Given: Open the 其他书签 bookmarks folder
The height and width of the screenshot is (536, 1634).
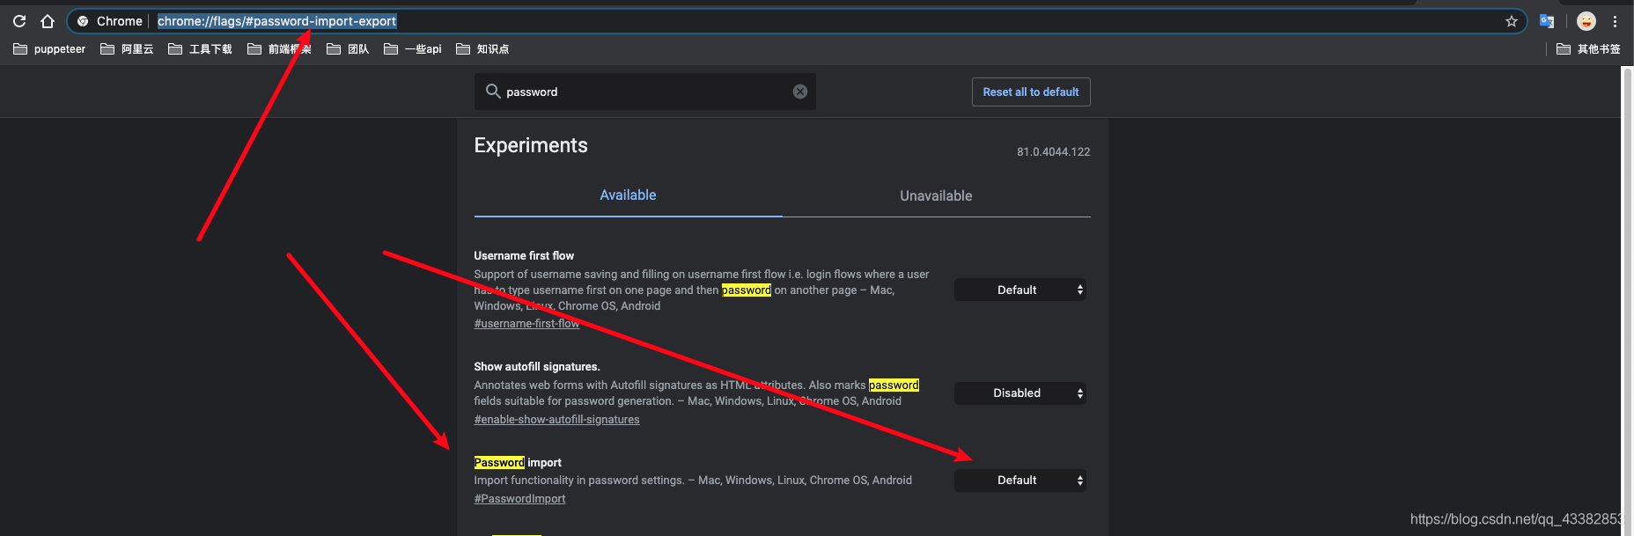Looking at the screenshot, I should [x=1588, y=49].
